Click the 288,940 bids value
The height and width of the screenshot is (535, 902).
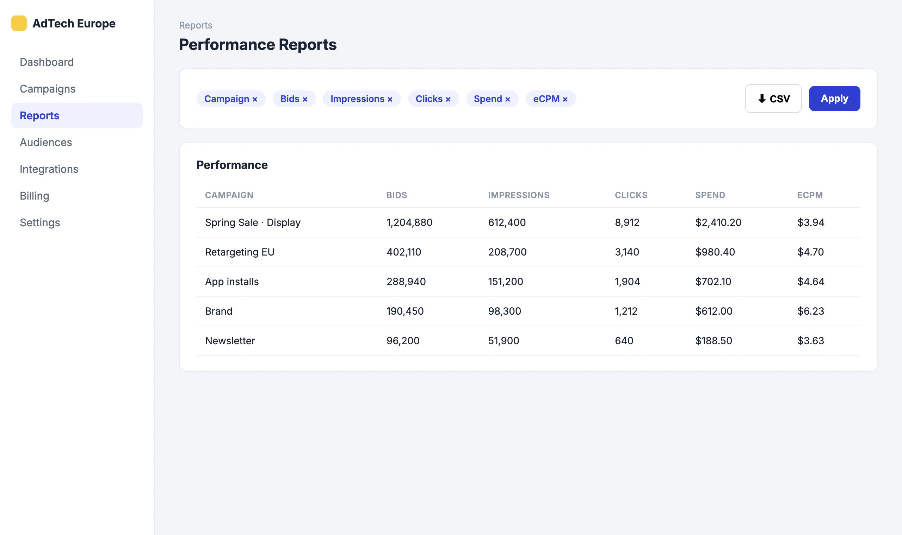406,282
